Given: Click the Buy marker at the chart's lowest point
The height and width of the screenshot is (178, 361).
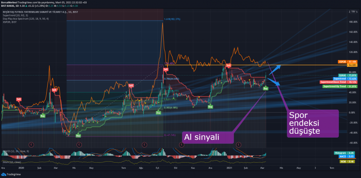Looking at the screenshot, I should (x=78, y=136).
